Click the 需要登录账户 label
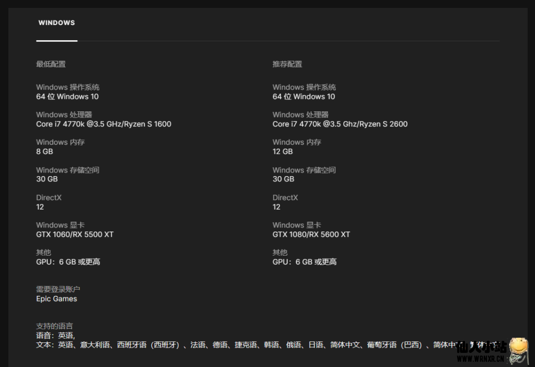 pos(58,289)
